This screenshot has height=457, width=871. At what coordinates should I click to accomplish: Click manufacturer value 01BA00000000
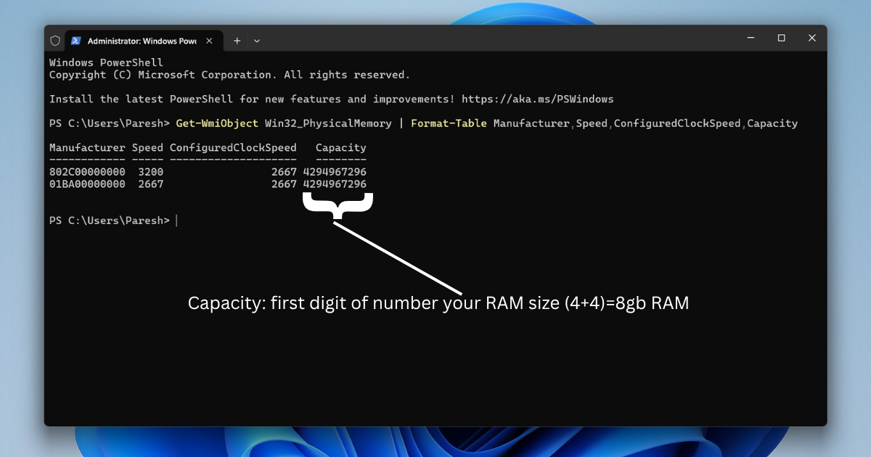click(x=87, y=184)
